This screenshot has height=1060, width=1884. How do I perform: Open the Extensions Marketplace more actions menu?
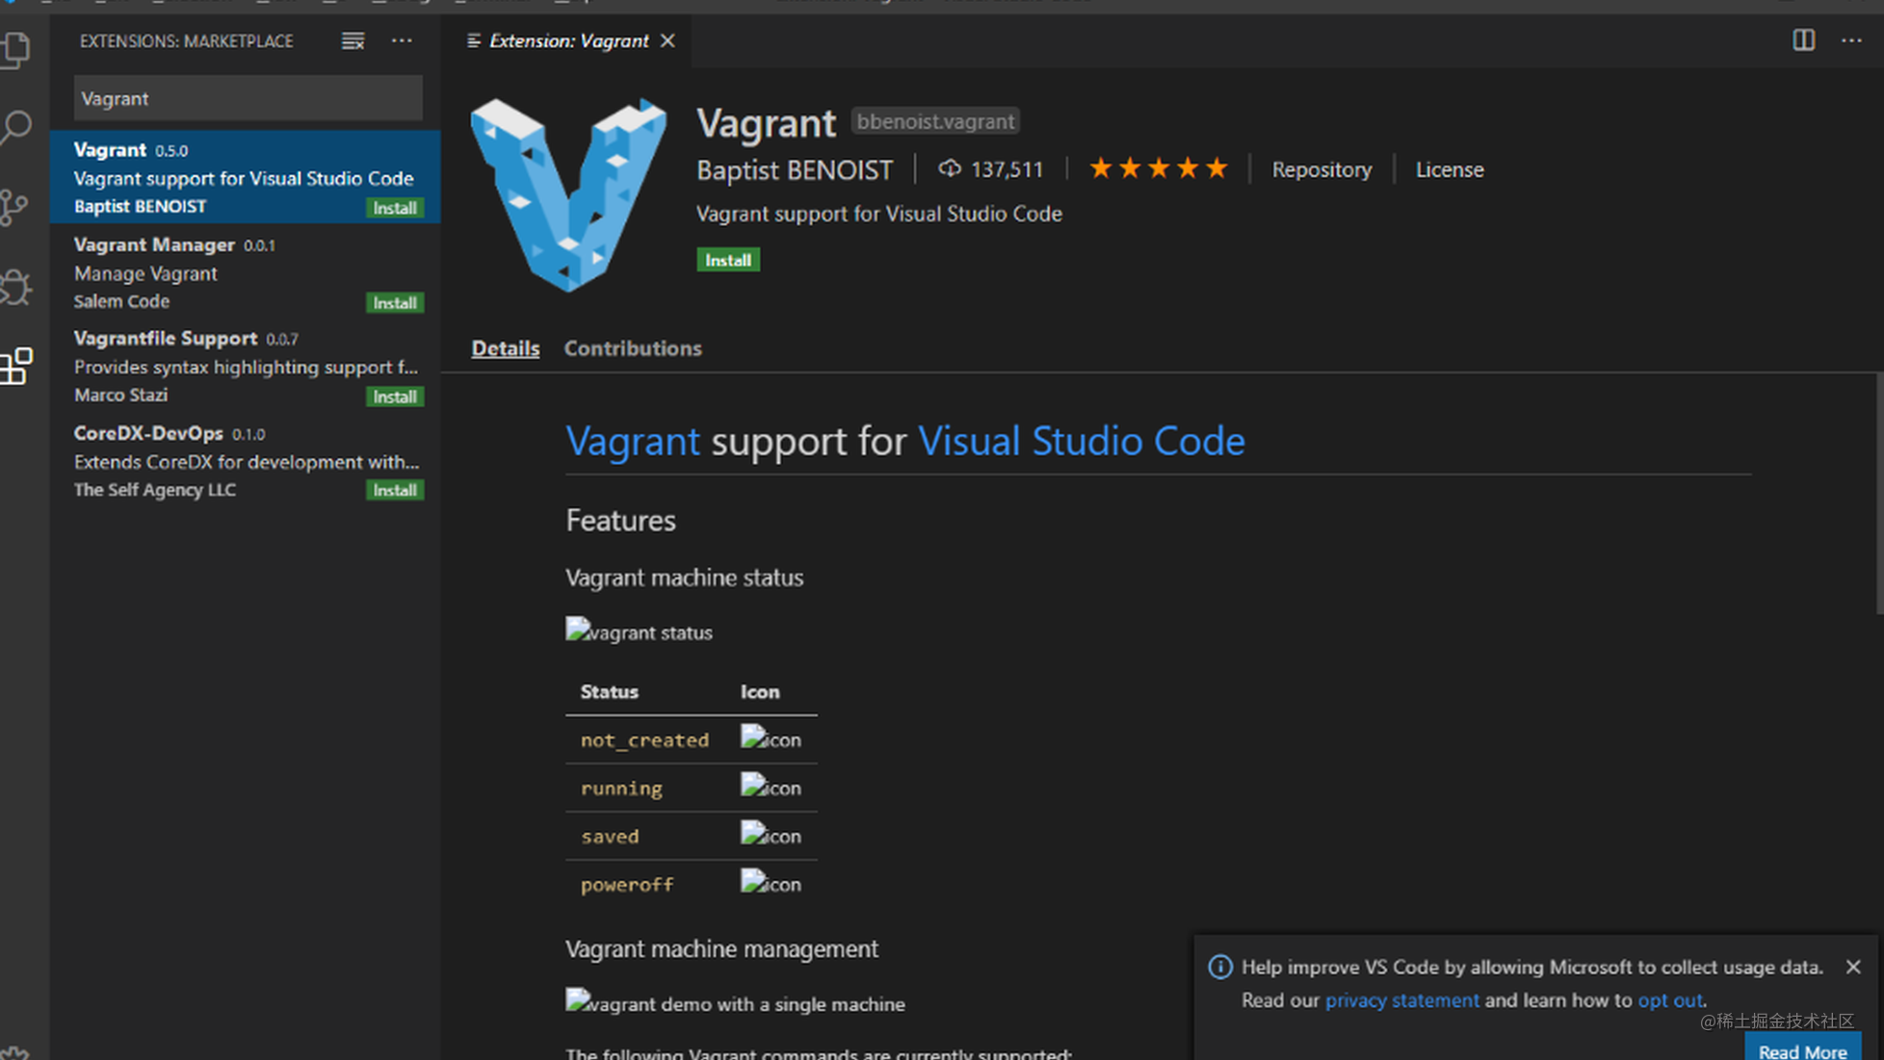pyautogui.click(x=402, y=40)
